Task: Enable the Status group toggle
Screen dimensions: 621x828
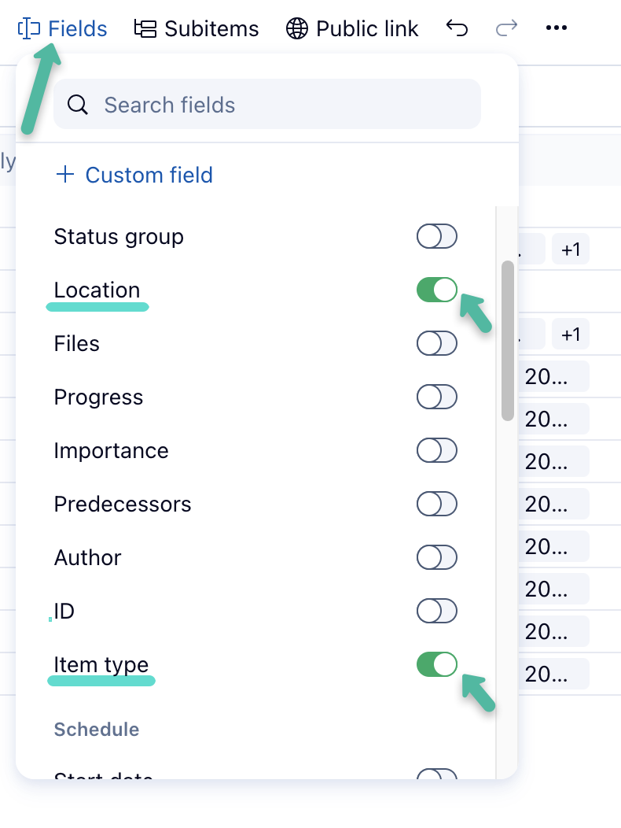Action: 436,236
